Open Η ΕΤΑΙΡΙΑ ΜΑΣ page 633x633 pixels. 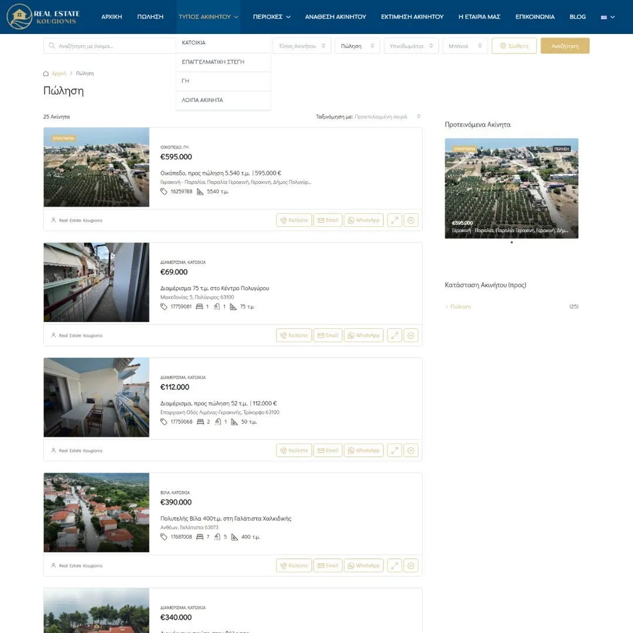click(479, 17)
